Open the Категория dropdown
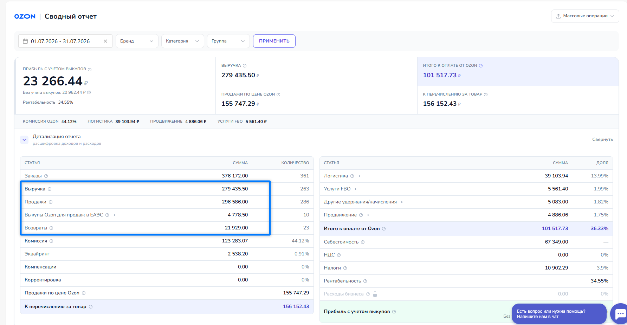 [182, 41]
